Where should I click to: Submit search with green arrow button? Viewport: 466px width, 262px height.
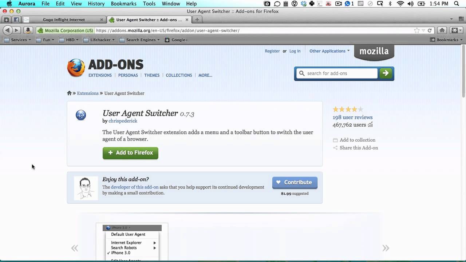click(386, 74)
